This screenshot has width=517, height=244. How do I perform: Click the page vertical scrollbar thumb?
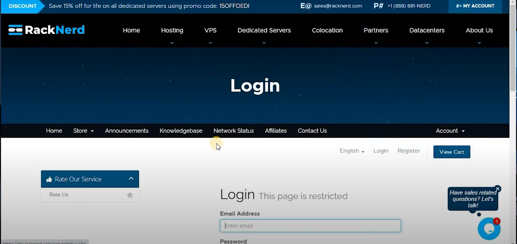(513, 48)
